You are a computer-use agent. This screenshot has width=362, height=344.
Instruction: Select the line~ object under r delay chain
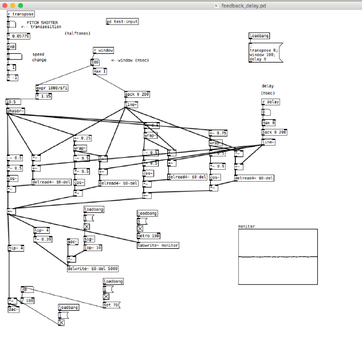tap(268, 142)
